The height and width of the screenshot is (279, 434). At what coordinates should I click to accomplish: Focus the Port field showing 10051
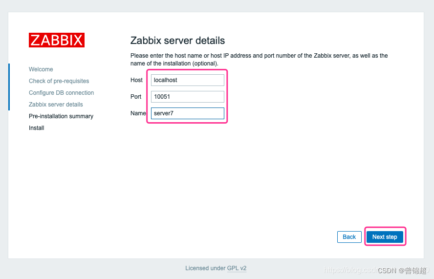[187, 97]
